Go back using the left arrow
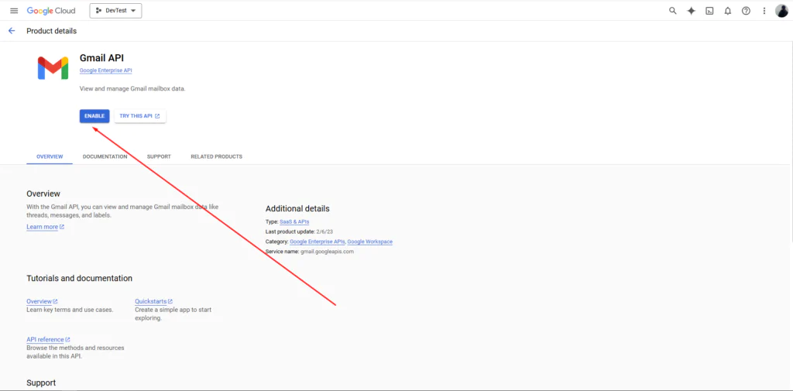The width and height of the screenshot is (793, 391). click(x=12, y=31)
